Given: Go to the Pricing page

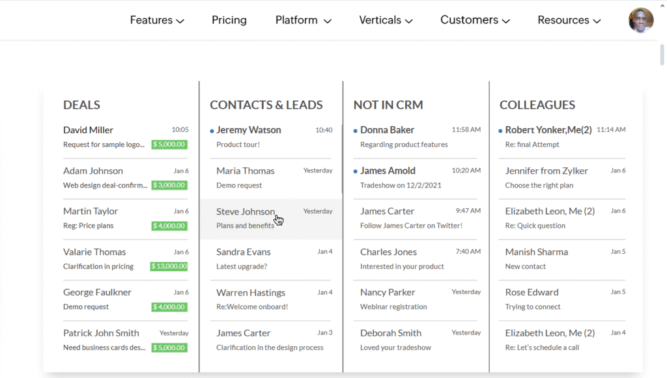Looking at the screenshot, I should (x=229, y=20).
